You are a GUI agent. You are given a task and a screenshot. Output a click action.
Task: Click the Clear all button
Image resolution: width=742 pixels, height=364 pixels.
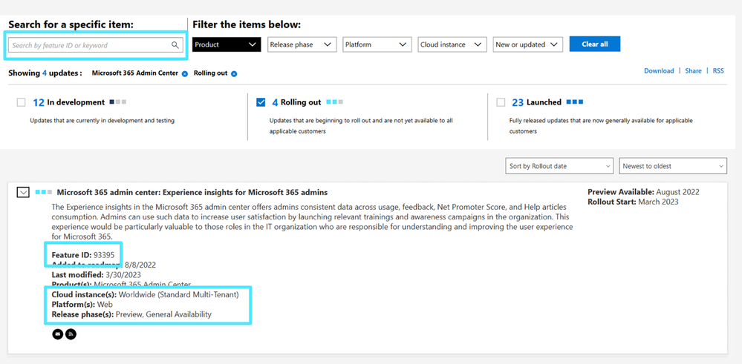tap(595, 44)
